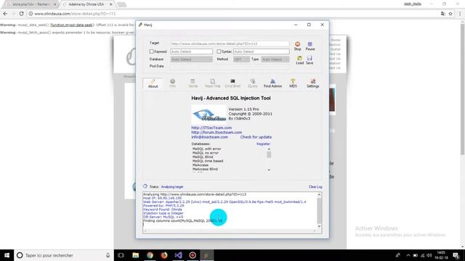Viewport: 465px width, 261px height.
Task: Click 'DB Server: MySQL >=5' log line
Action: (x=163, y=217)
